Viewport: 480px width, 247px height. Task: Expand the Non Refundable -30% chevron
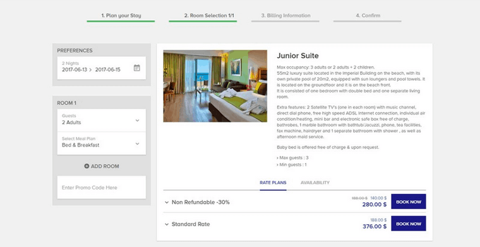click(167, 202)
